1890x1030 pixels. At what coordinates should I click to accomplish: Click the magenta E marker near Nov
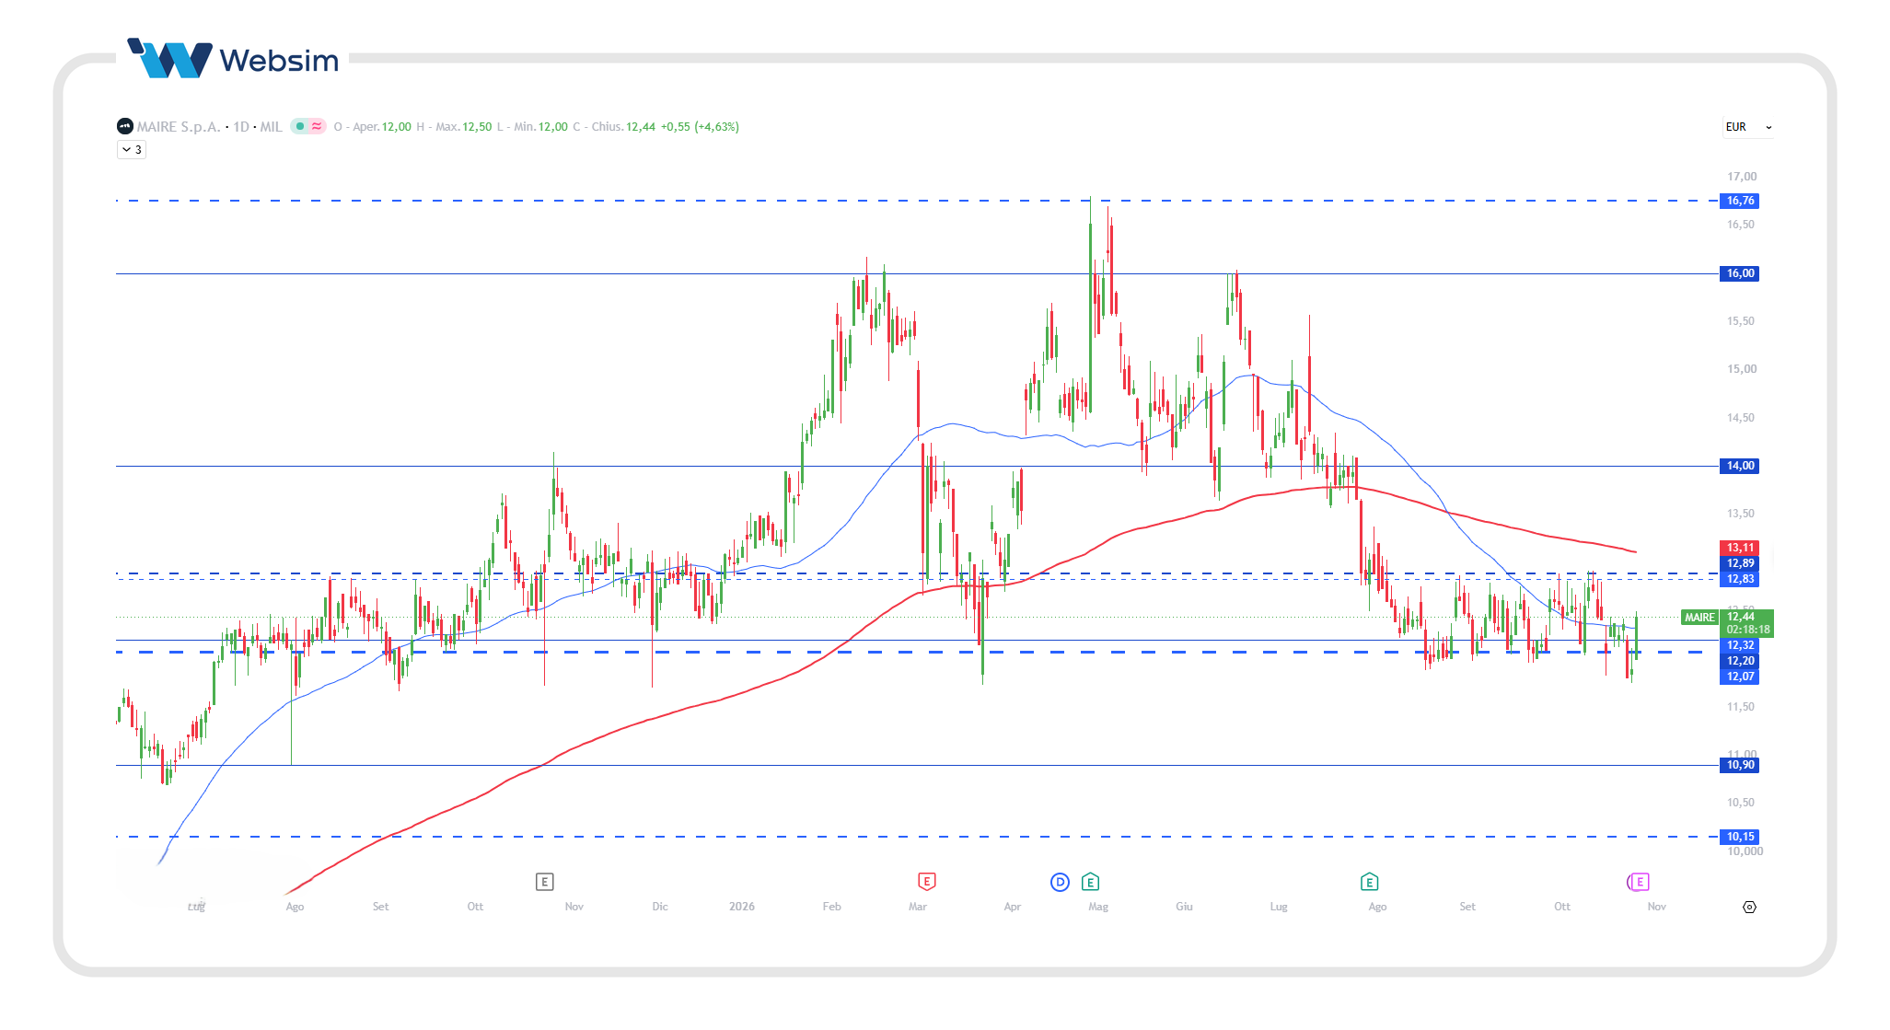[x=1639, y=882]
